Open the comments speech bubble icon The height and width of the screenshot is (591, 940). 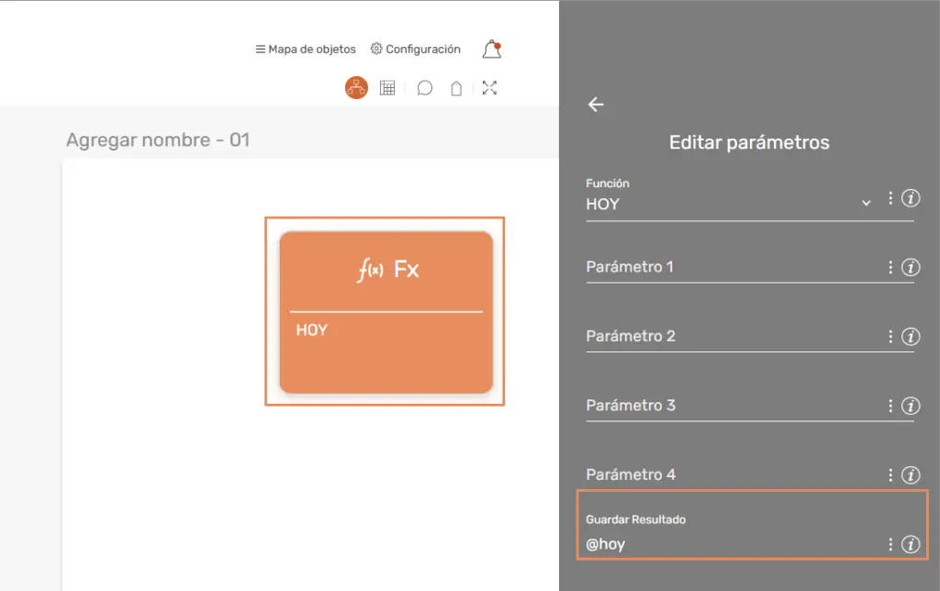425,88
